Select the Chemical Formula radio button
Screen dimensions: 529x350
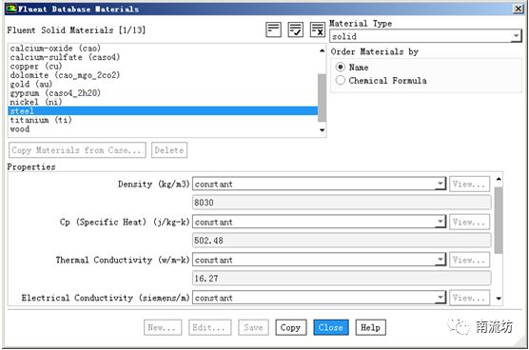pos(341,80)
